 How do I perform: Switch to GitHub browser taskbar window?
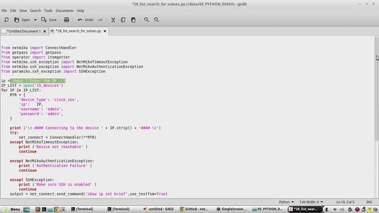point(194,209)
